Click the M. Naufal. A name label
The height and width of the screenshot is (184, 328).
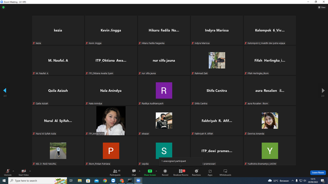pos(58,60)
